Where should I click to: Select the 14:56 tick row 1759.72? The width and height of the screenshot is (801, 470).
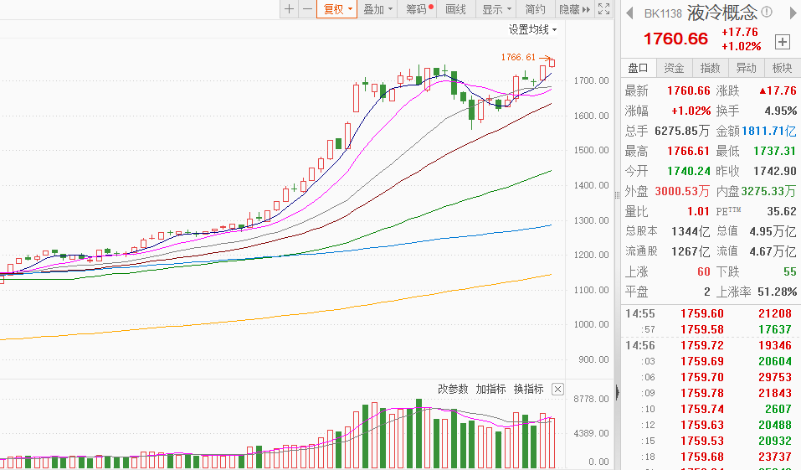point(711,345)
